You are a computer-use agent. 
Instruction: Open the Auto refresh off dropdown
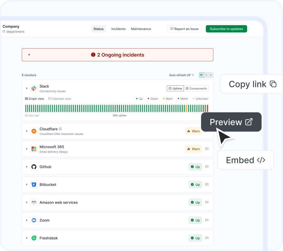[182, 75]
